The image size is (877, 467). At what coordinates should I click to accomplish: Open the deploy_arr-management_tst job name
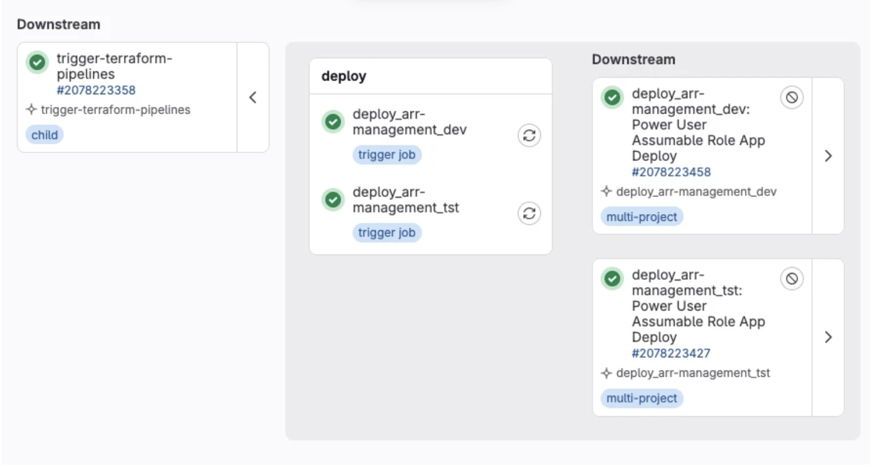point(405,200)
